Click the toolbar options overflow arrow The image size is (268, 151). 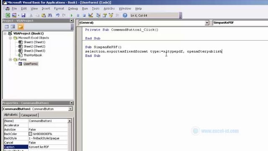pyautogui.click(x=180, y=16)
